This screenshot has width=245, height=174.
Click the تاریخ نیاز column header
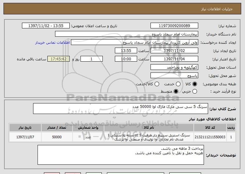tap(25, 128)
